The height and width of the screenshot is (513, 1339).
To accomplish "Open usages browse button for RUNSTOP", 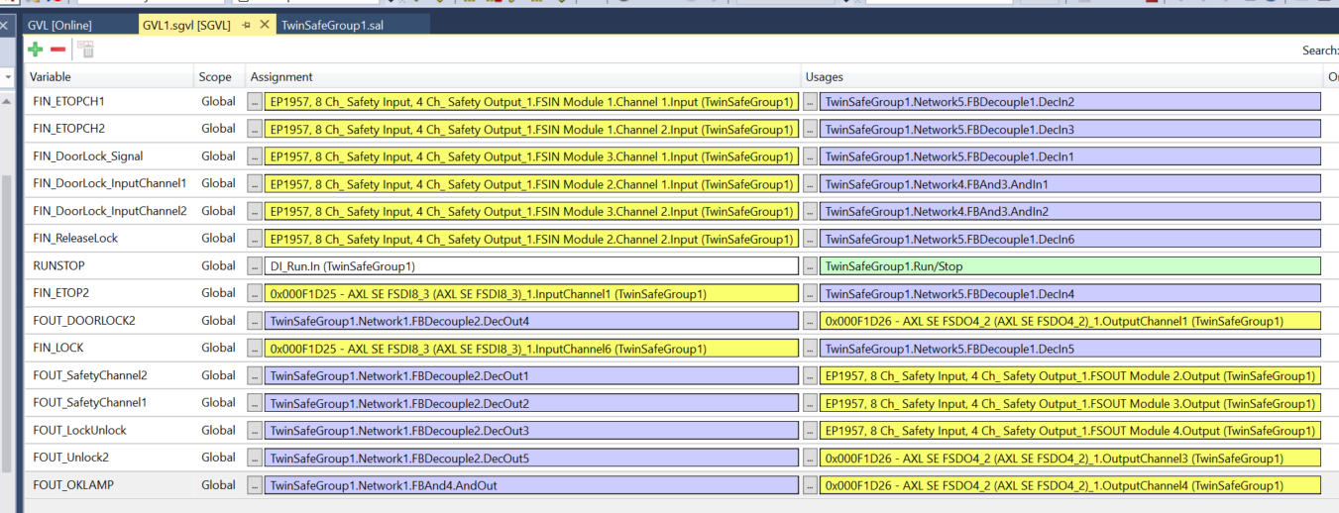I will [x=811, y=265].
